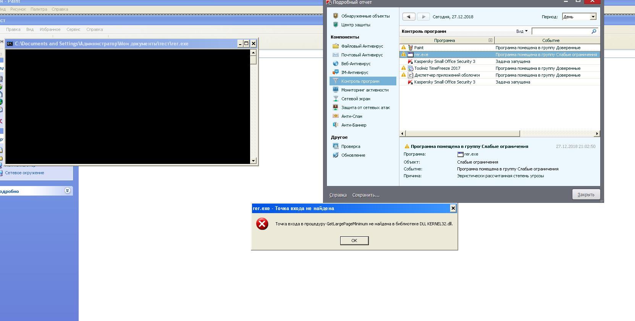
Task: Click the date text Сегодня, 27.12.2018
Action: tap(453, 17)
